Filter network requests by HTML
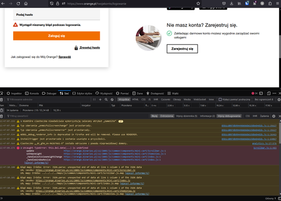The height and width of the screenshot is (201, 281). (135, 99)
